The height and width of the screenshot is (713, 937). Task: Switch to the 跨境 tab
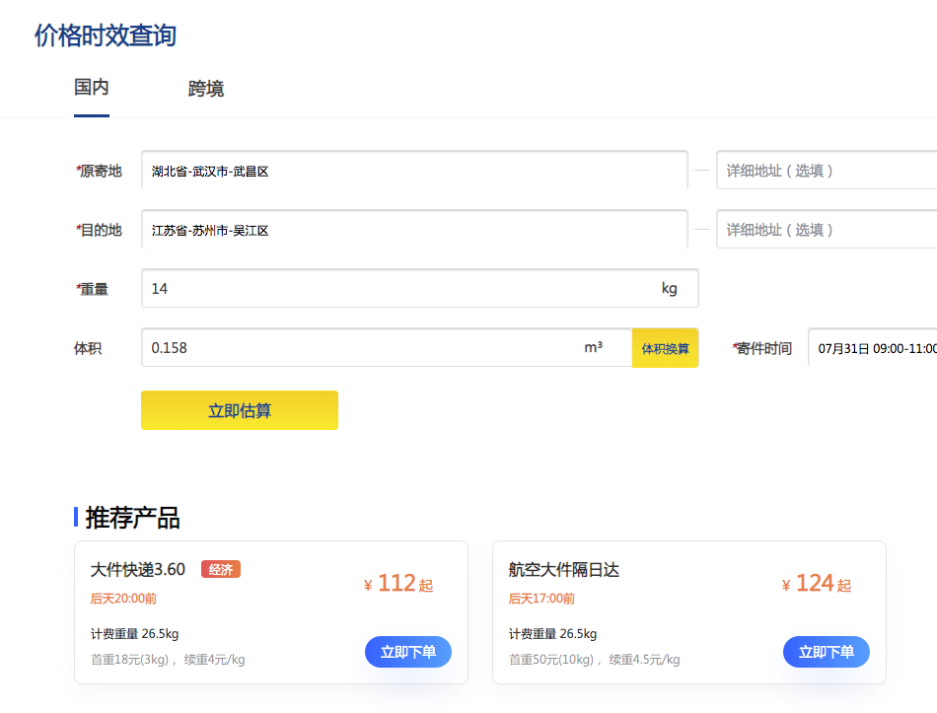[x=205, y=89]
